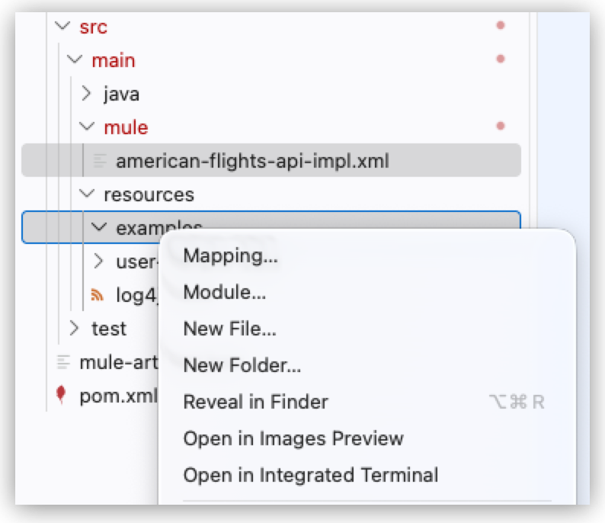The height and width of the screenshot is (523, 605).
Task: Collapse the mule folder chevron
Action: pyautogui.click(x=86, y=127)
